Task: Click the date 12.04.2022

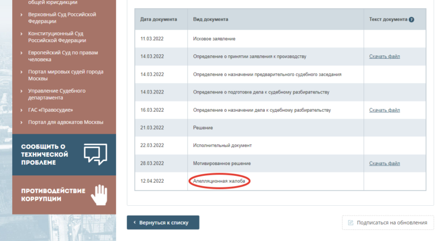Action: tap(152, 181)
